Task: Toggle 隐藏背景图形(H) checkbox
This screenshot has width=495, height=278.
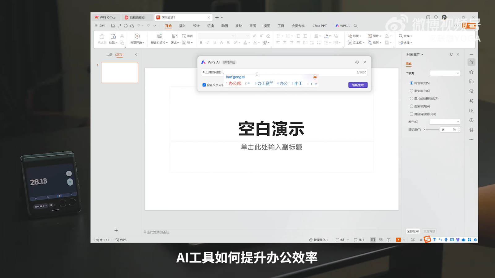Action: [x=411, y=114]
